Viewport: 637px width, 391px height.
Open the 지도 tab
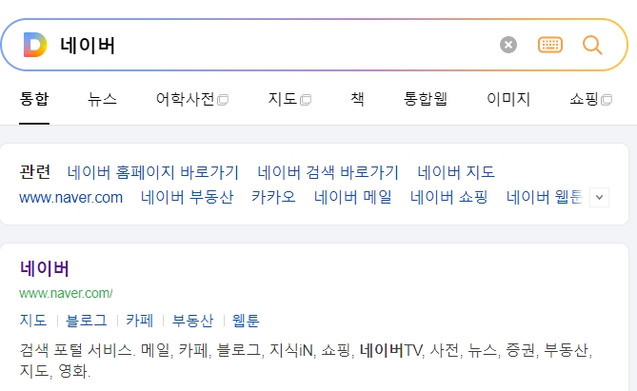click(289, 99)
